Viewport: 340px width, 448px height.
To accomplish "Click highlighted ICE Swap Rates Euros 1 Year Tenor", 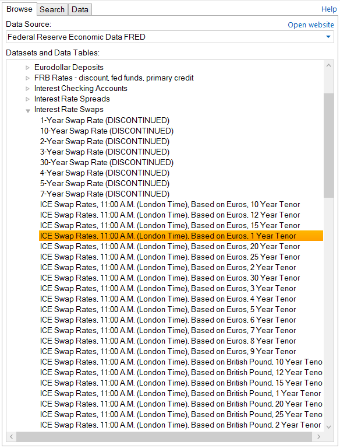I will point(181,236).
